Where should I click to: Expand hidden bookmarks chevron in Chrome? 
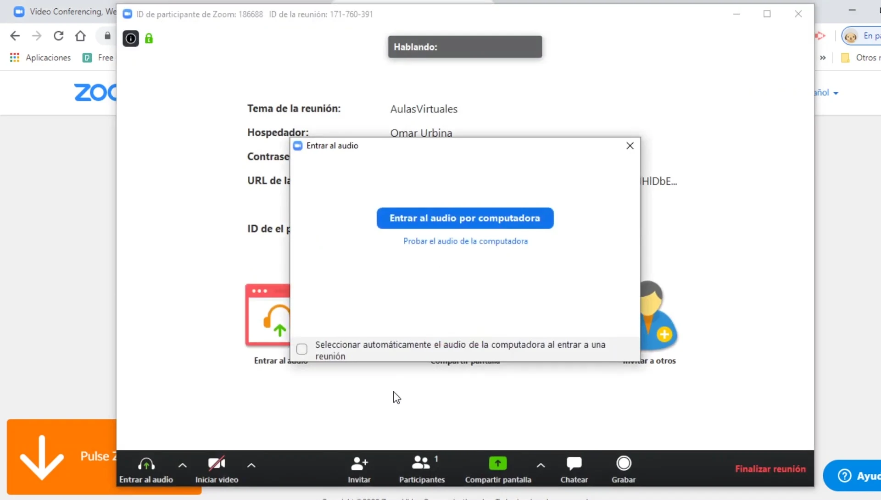(823, 58)
